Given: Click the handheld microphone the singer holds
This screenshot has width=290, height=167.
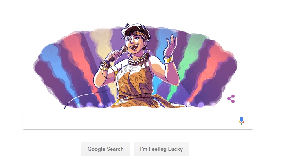Looking at the screenshot, I should pyautogui.click(x=118, y=53).
